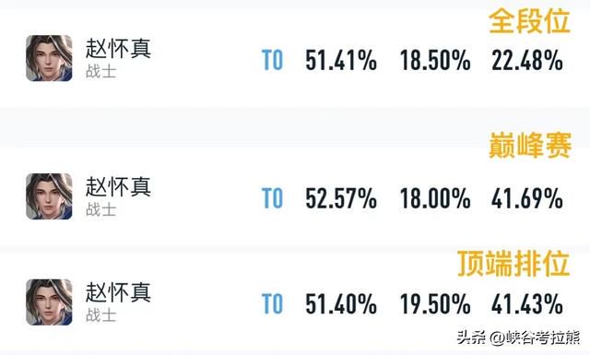The image size is (590, 355).
Task: Click the 52.57% win rate value
Action: [341, 198]
